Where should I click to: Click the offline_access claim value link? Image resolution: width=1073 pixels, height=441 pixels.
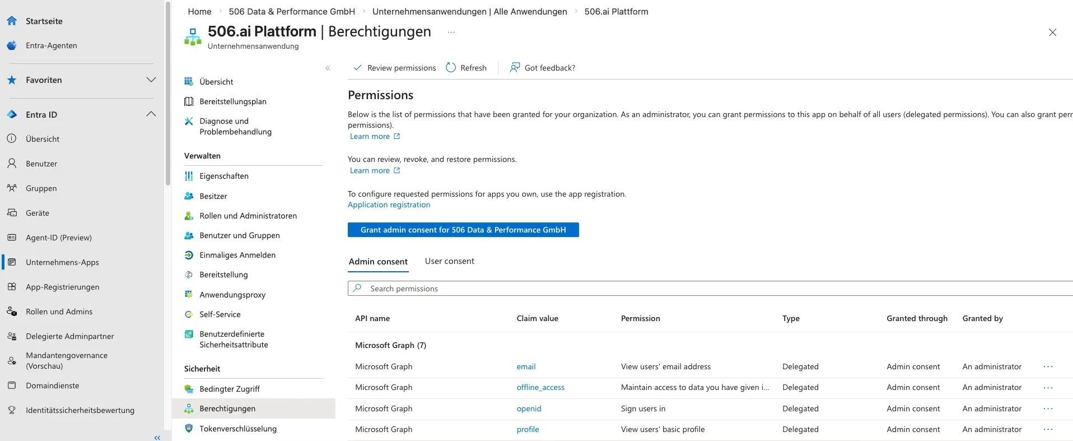coord(540,387)
